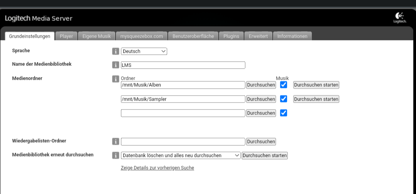
Task: Open 'Zeige Details zur vorherigen Suche' link
Action: click(157, 168)
